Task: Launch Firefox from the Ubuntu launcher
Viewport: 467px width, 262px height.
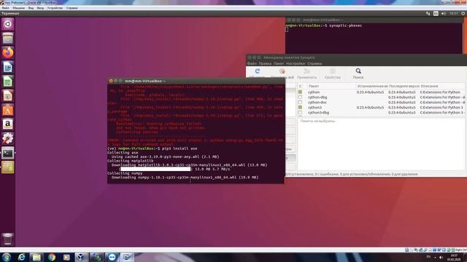Action: (8, 52)
